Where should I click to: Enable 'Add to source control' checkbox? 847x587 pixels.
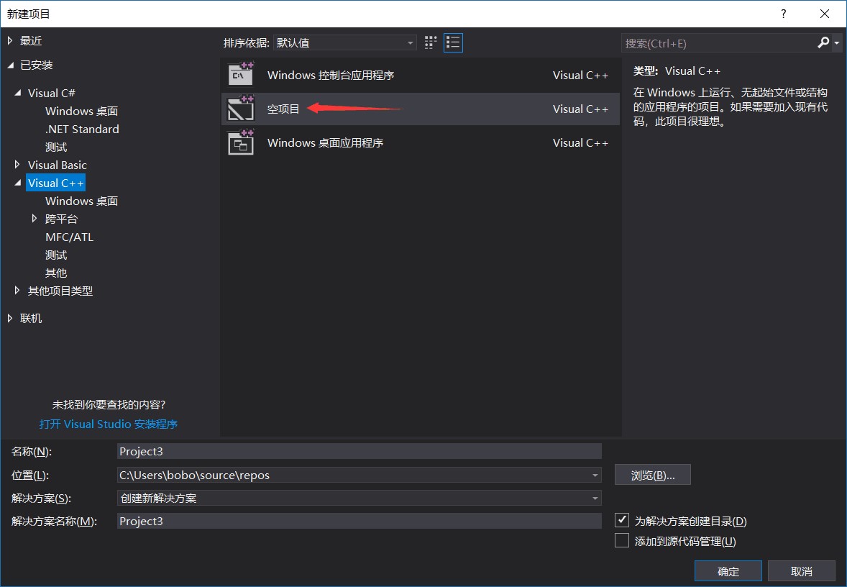622,540
